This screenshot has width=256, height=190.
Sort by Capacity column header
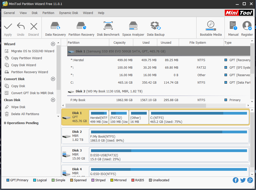tap(121, 42)
